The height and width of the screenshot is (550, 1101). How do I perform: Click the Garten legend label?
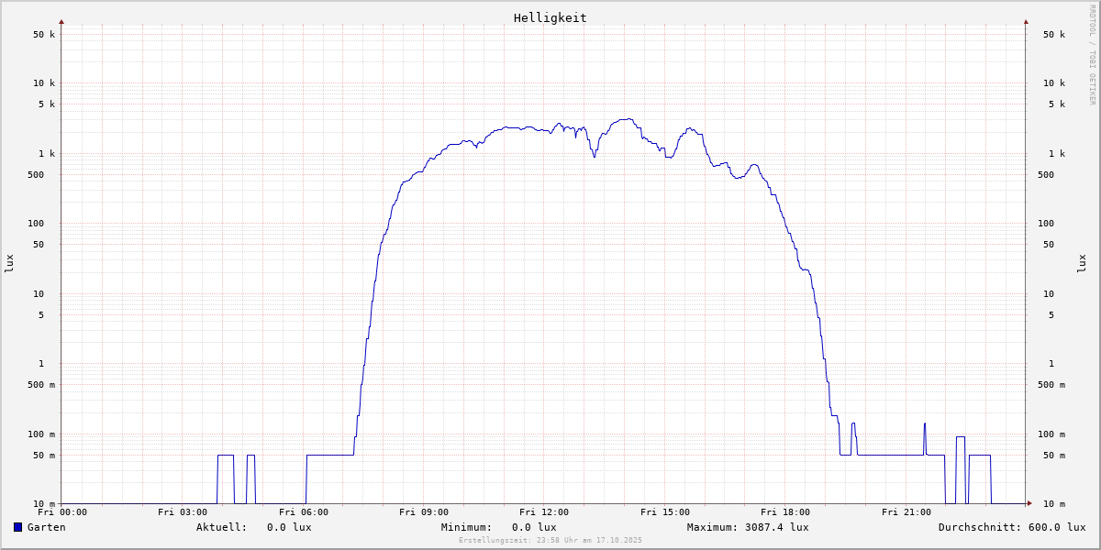(x=46, y=527)
